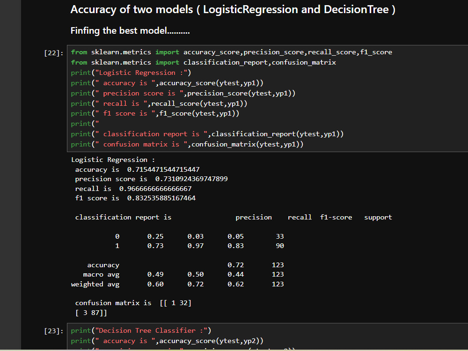Click the 'precision' column header in report

[x=254, y=218]
